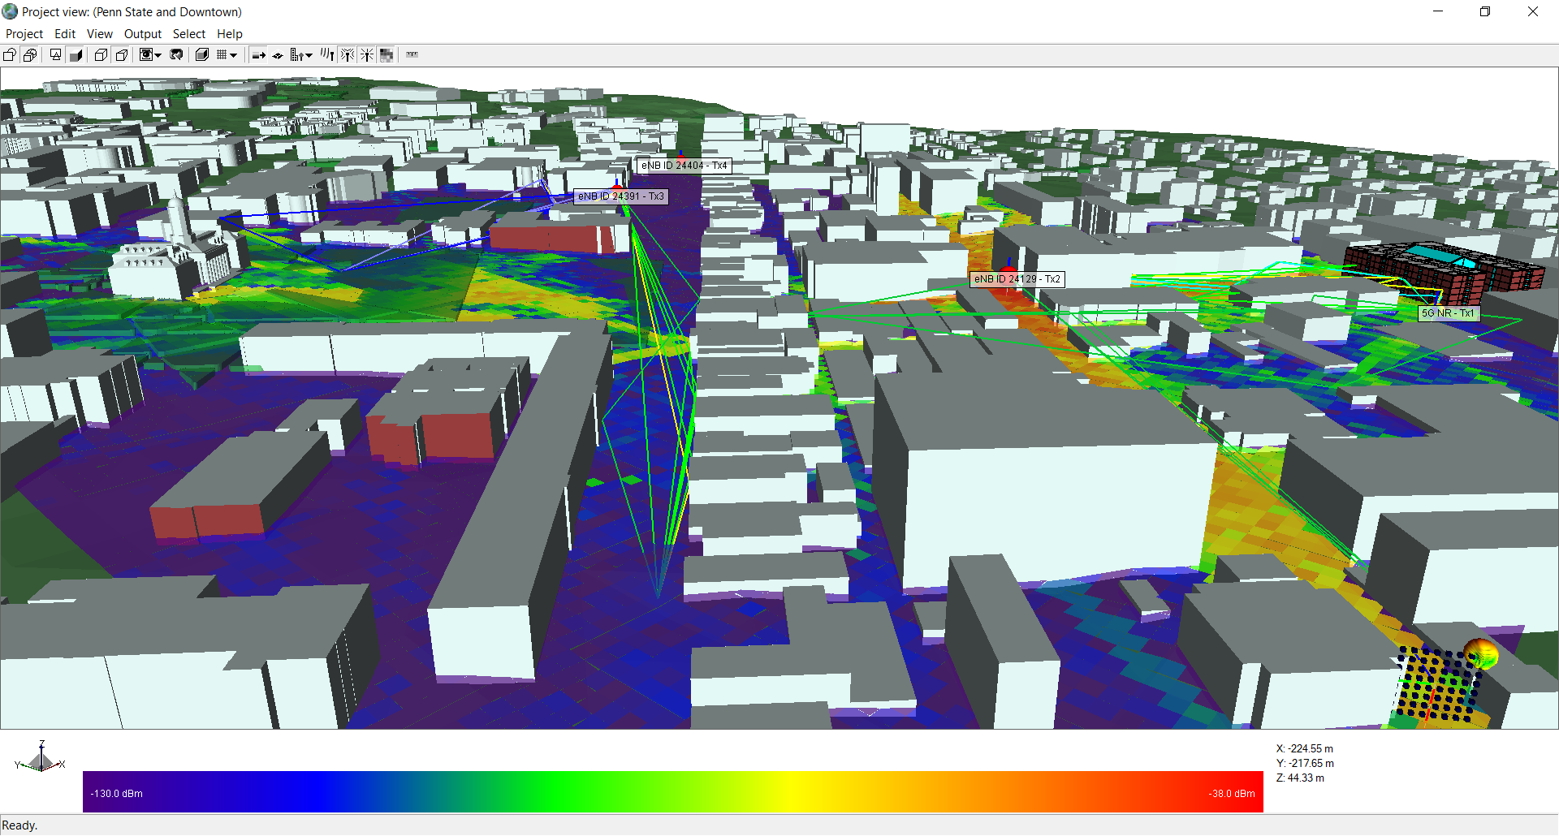Viewport: 1559px width, 836px height.
Task: Click the yellow middle of the dBm color bar
Action: (x=792, y=791)
